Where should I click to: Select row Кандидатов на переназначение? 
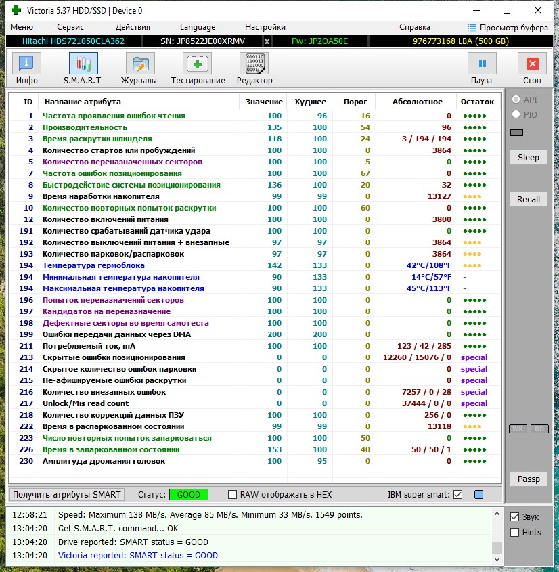255,311
